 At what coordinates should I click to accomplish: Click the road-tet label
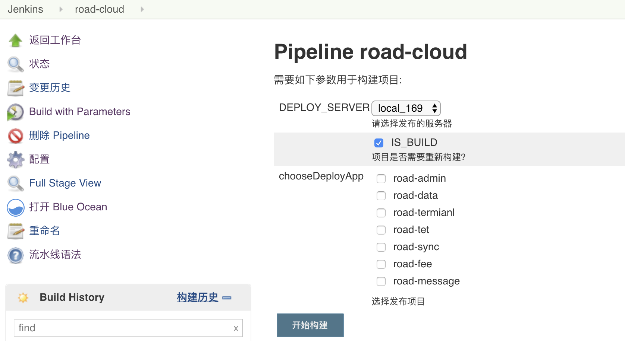(x=411, y=230)
